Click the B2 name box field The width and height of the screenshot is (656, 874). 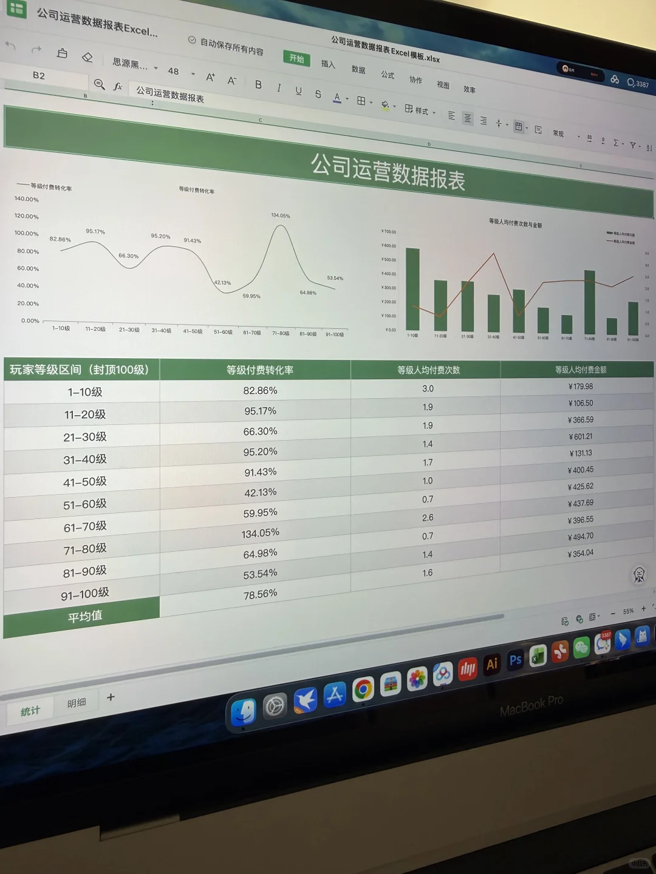39,76
